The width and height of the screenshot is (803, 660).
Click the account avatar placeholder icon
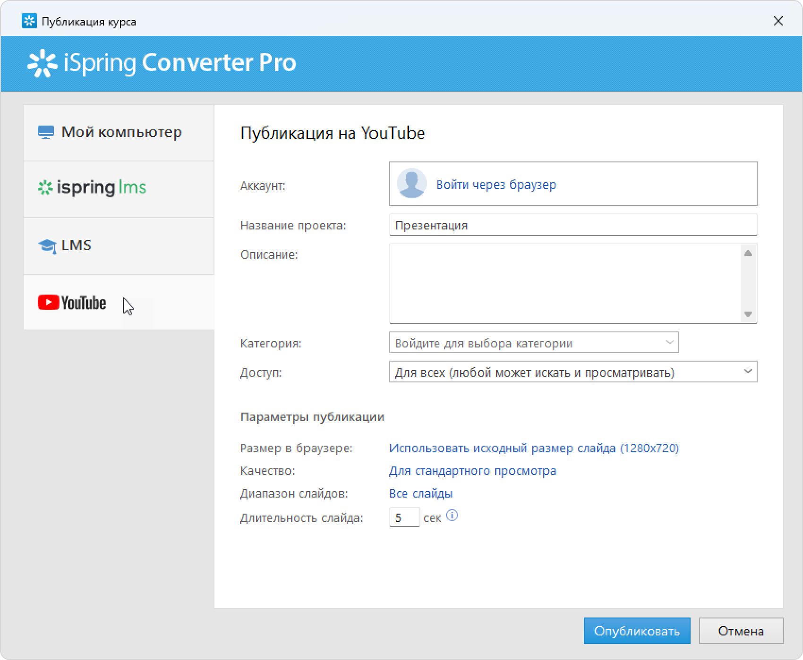[411, 184]
